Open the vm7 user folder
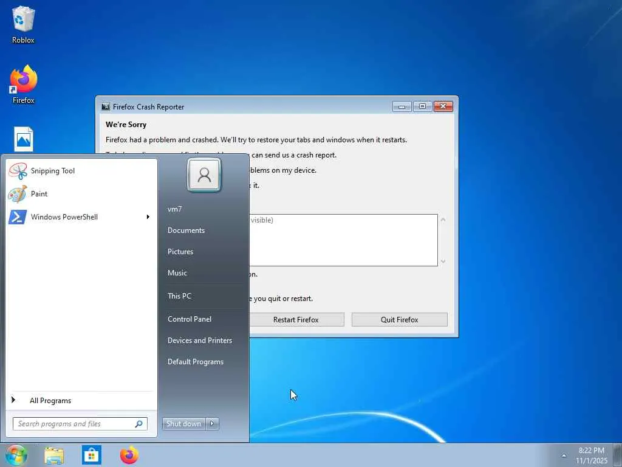The width and height of the screenshot is (622, 467). [x=174, y=209]
